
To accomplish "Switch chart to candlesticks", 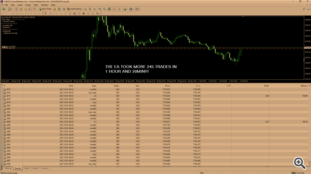I will click(90, 9).
